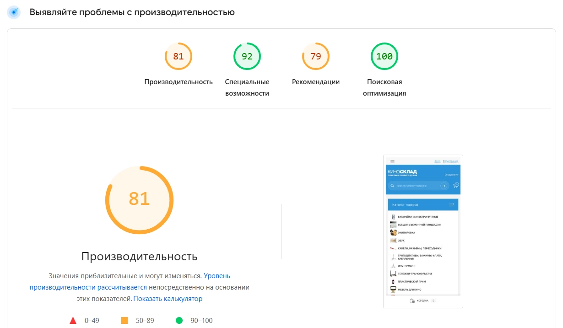Image resolution: width=563 pixels, height=328 pixels.
Task: Click the green circle 90–100 legend icon
Action: pos(179,321)
